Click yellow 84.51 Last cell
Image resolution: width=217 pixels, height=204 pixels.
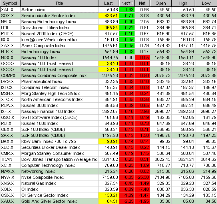coord(109,201)
